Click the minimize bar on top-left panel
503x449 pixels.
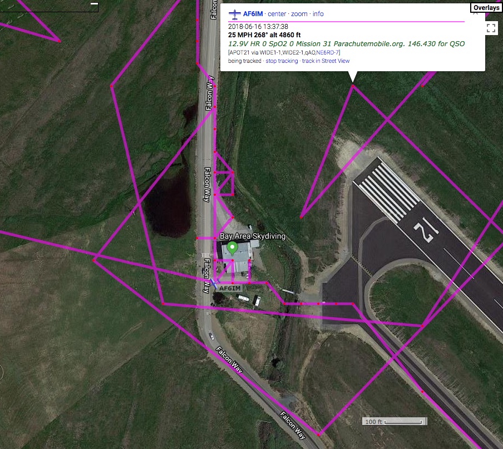pyautogui.click(x=93, y=4)
